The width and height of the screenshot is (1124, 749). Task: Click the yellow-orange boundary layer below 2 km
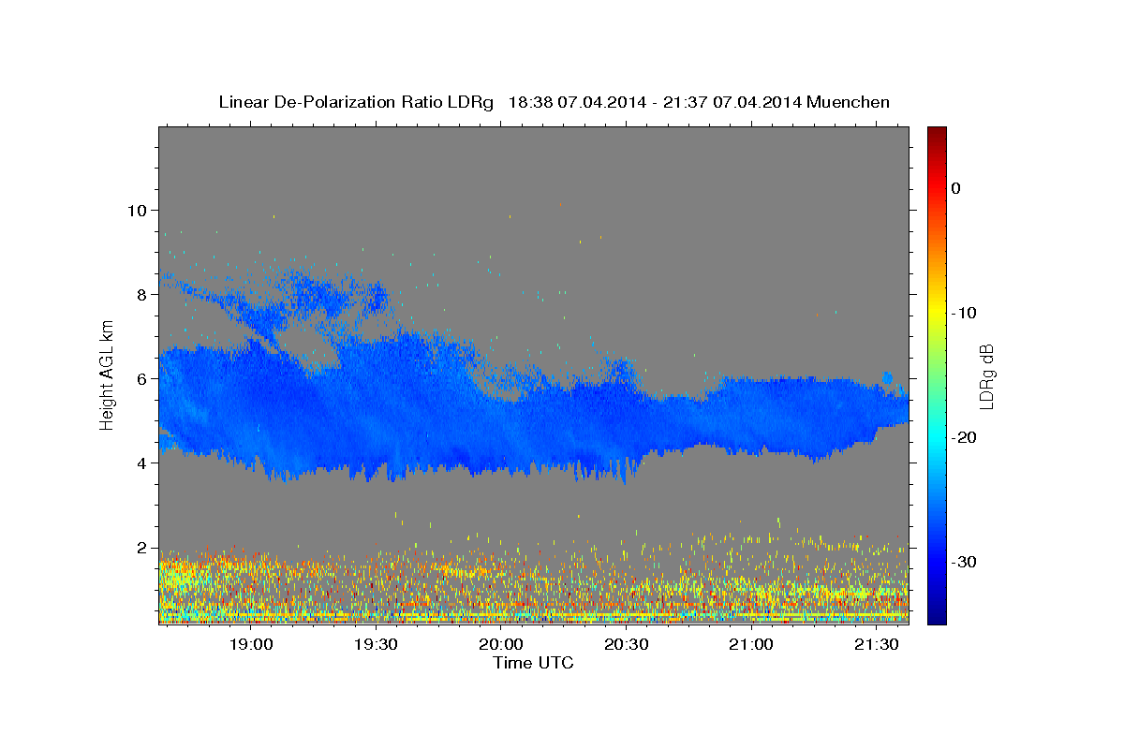533,585
